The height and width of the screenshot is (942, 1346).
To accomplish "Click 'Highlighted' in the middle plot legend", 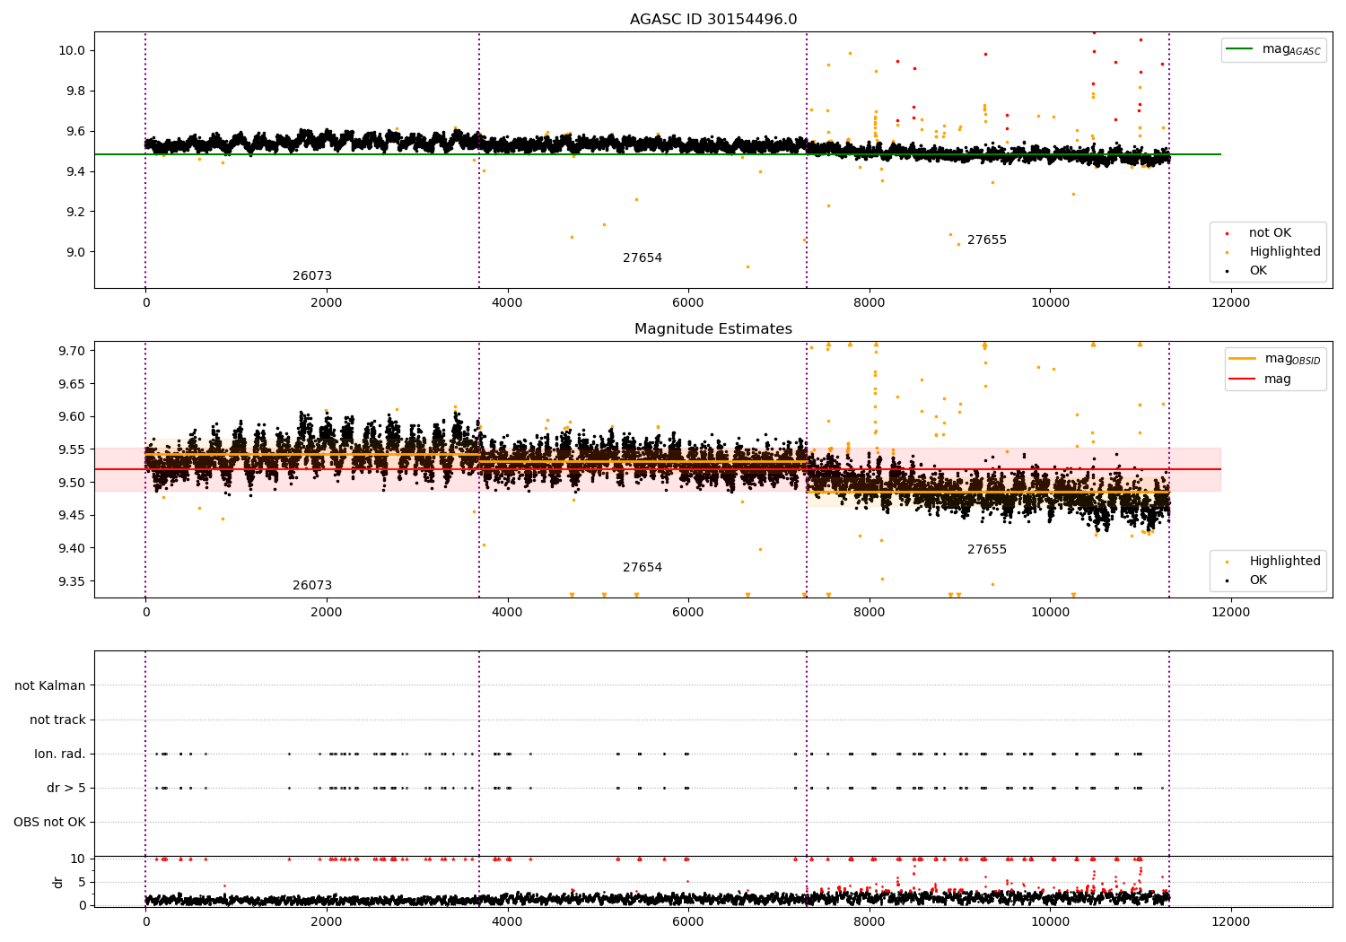I will [x=1285, y=562].
